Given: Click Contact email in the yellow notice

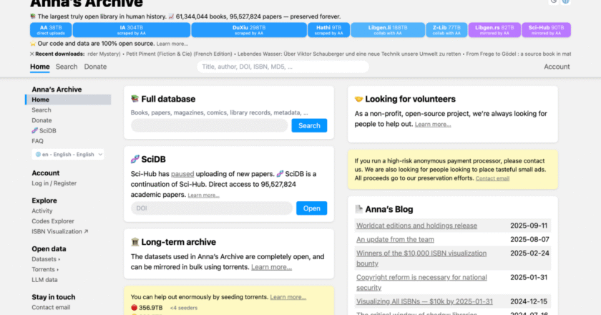Looking at the screenshot, I should [x=492, y=178].
